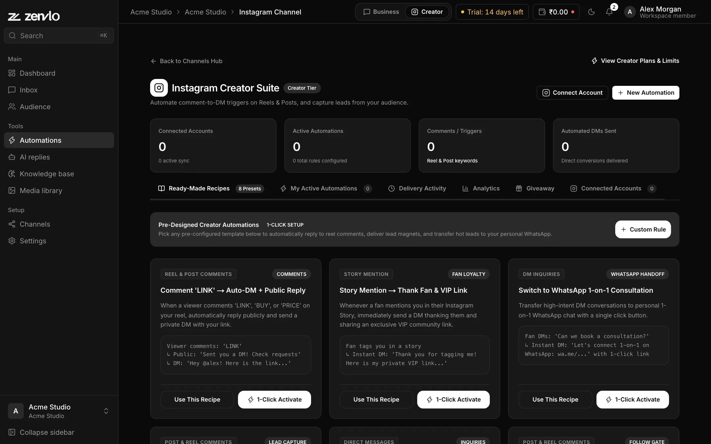Open Analytics tab

481,188
